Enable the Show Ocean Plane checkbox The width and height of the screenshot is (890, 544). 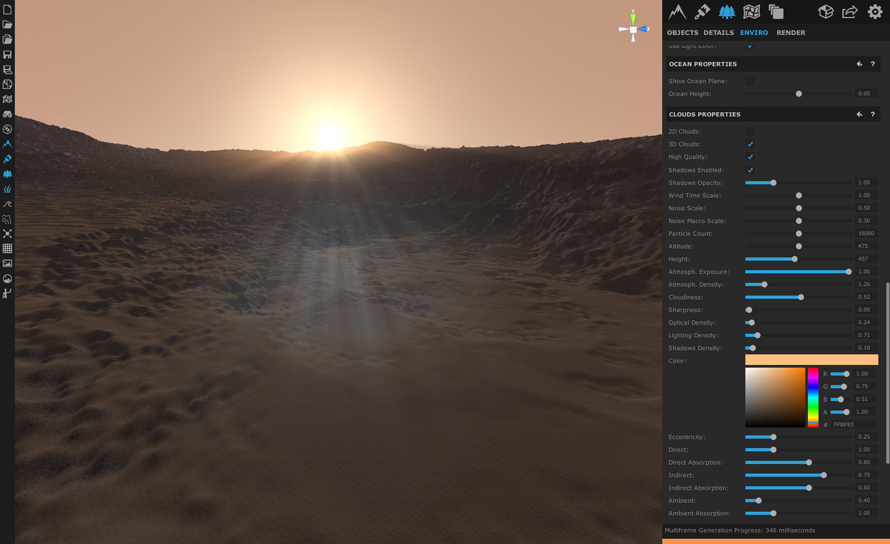coord(750,81)
